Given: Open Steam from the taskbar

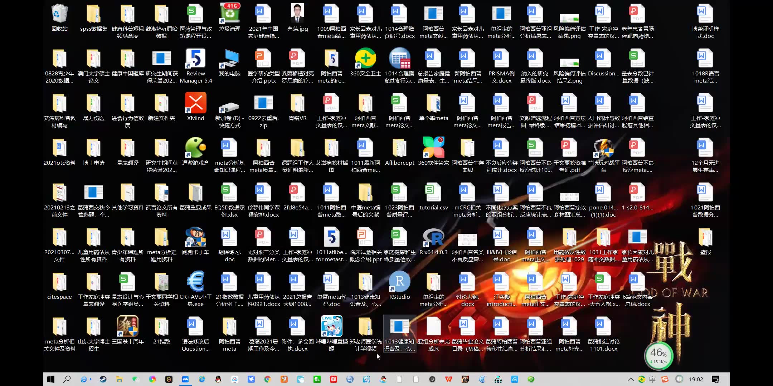Looking at the screenshot, I should [x=103, y=379].
